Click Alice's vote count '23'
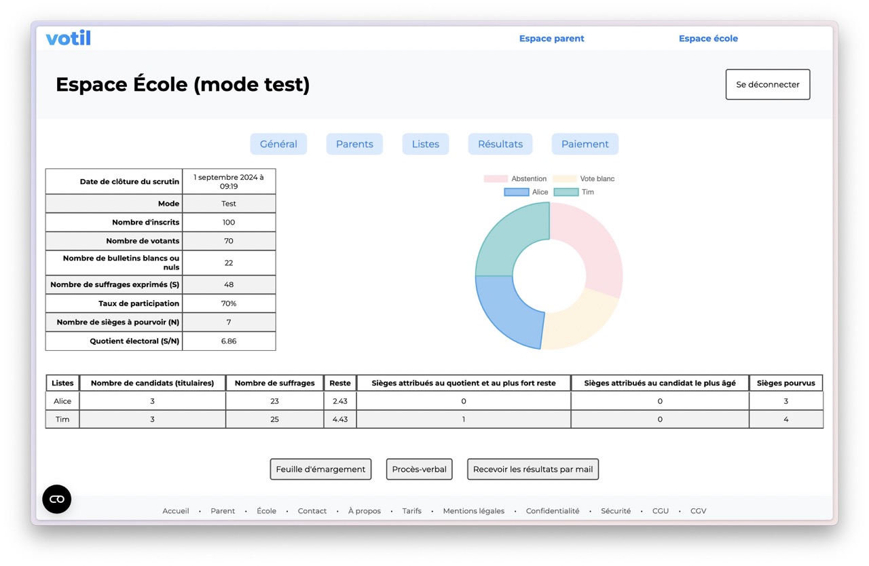The height and width of the screenshot is (566, 869). [x=274, y=401]
